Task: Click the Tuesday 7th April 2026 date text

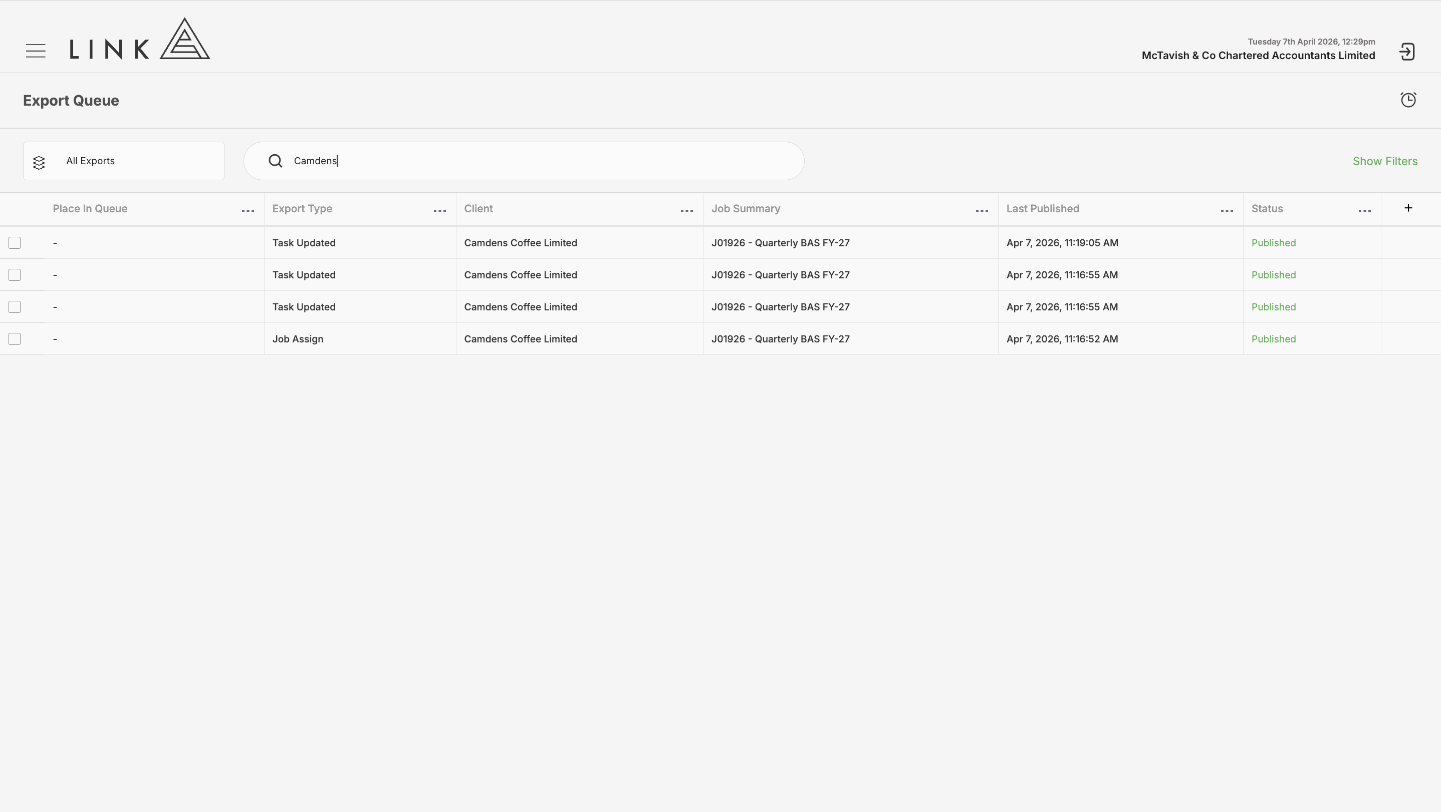Action: [x=1311, y=42]
